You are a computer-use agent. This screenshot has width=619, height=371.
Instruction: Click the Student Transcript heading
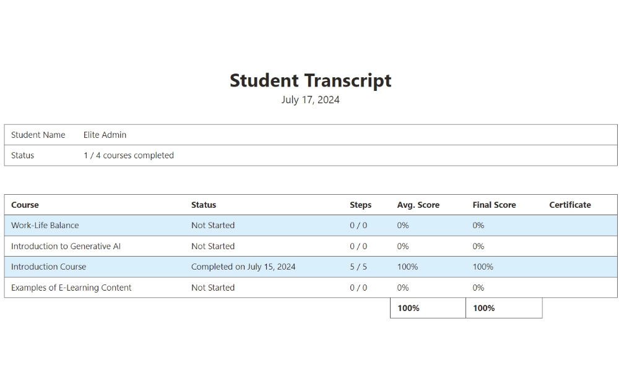310,80
